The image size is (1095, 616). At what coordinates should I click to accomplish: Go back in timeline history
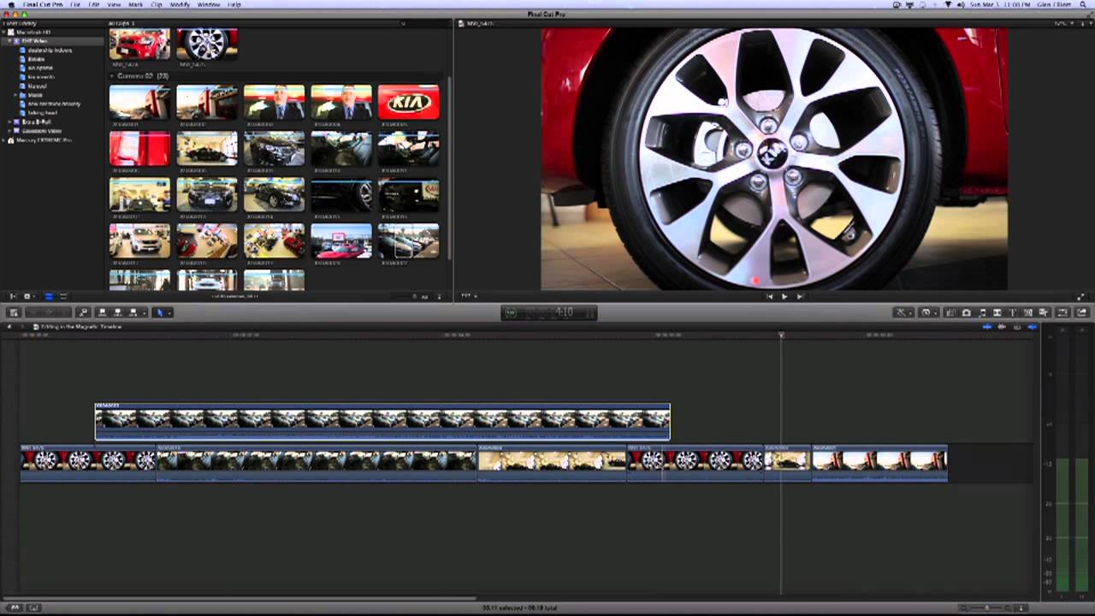[x=9, y=327]
